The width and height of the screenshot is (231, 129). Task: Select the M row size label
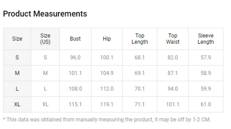17,73
